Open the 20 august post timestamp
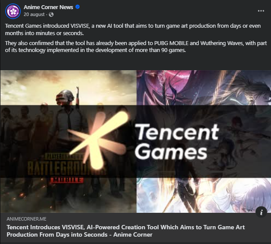 tap(34, 14)
